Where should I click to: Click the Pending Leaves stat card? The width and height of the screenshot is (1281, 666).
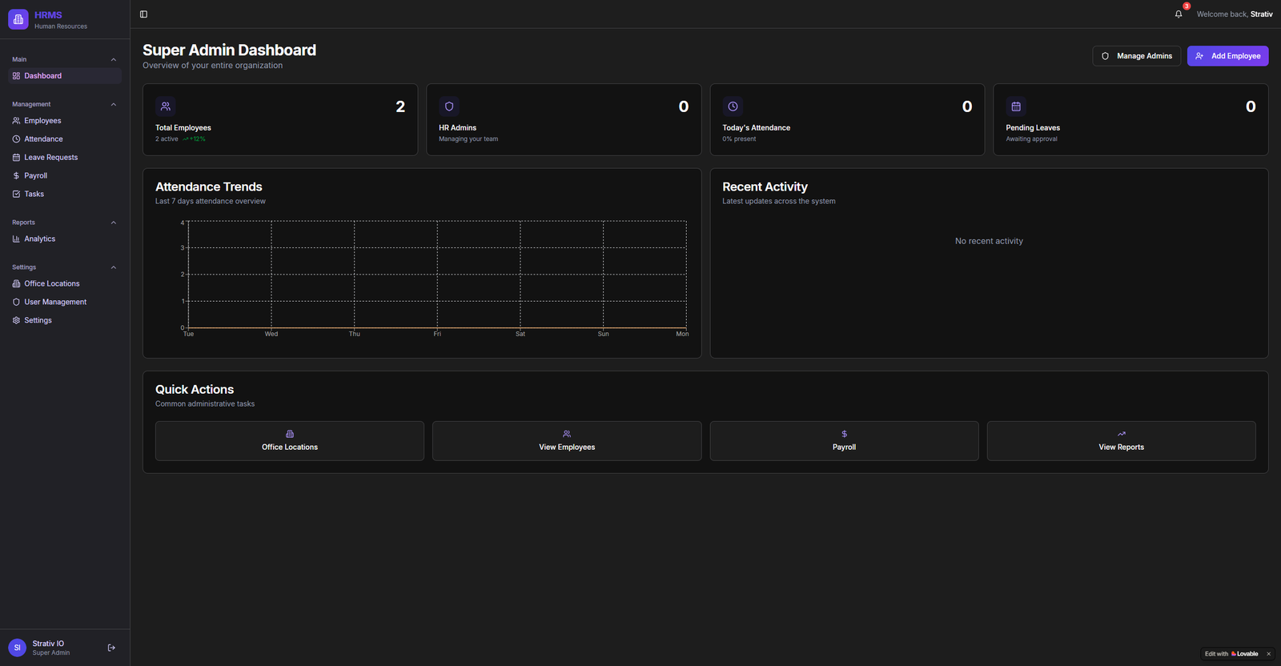[x=1130, y=120]
